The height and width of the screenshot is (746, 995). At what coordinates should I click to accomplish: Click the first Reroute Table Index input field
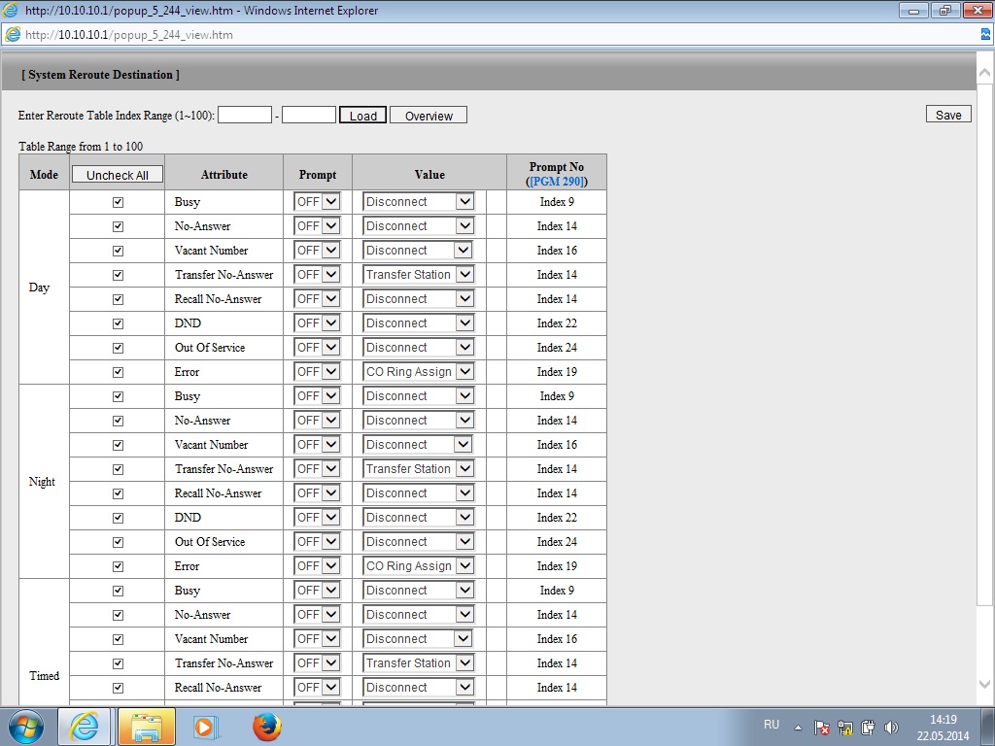pos(245,115)
